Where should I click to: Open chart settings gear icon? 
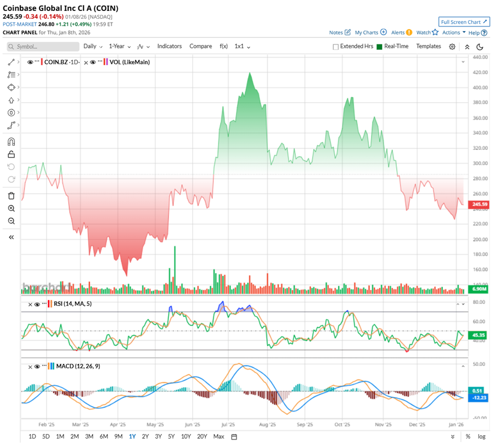coord(452,47)
